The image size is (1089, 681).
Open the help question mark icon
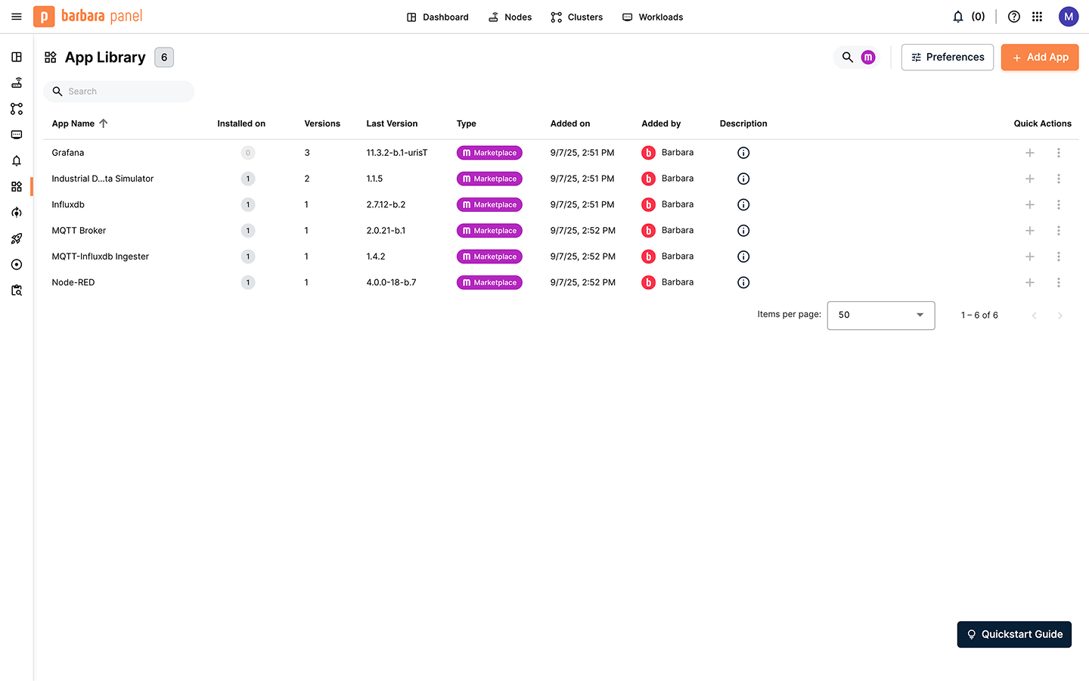tap(1014, 17)
